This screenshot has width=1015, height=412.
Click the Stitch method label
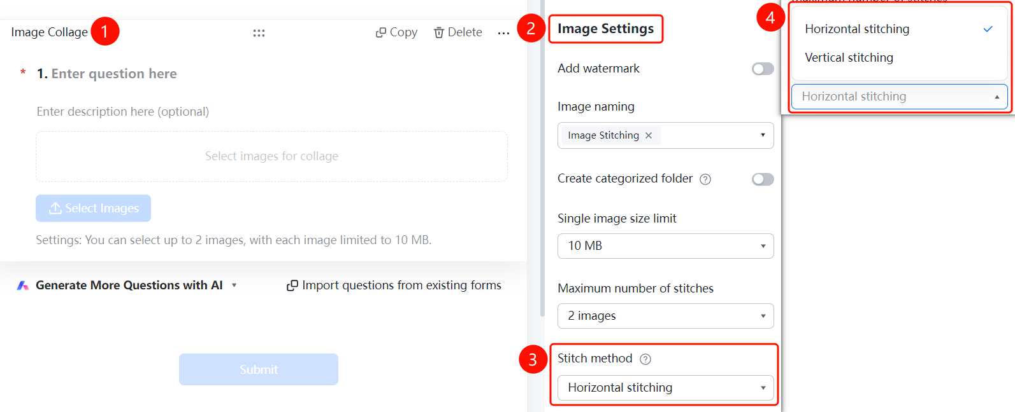click(x=594, y=359)
